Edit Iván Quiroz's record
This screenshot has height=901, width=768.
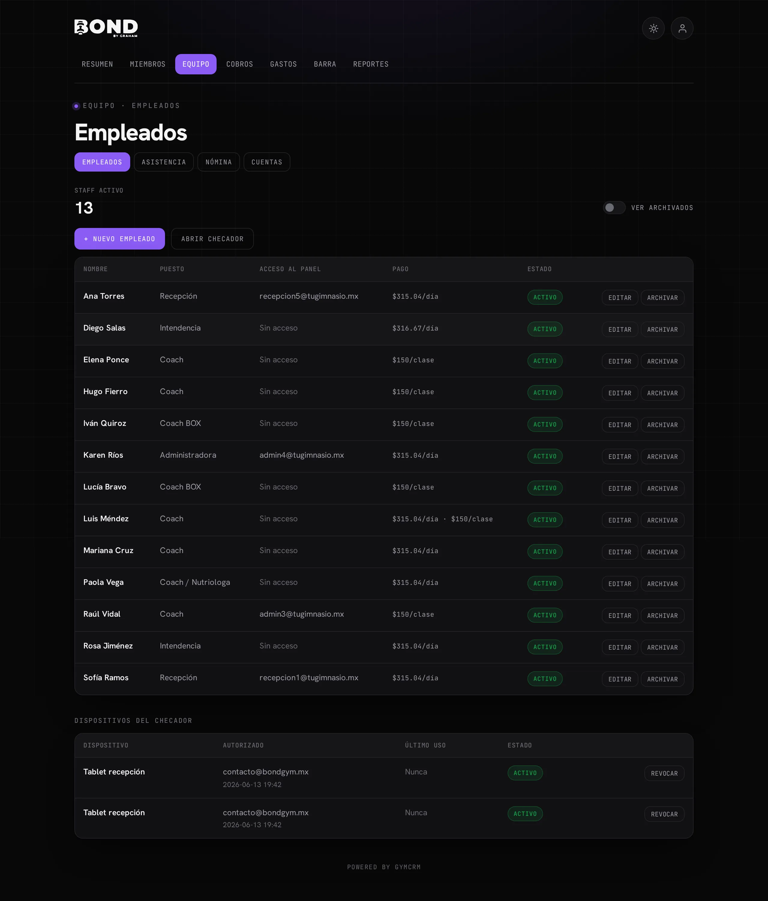tap(620, 424)
